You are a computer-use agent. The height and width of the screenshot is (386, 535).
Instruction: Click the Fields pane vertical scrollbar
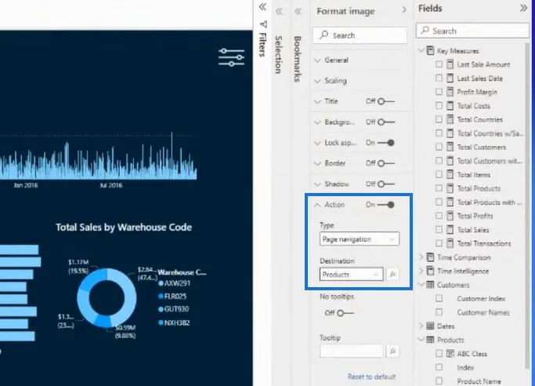(x=527, y=205)
